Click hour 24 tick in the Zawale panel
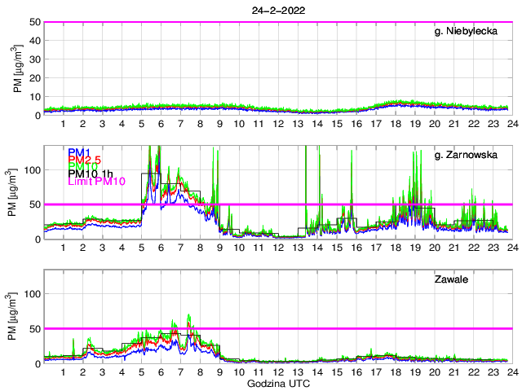 pyautogui.click(x=511, y=371)
